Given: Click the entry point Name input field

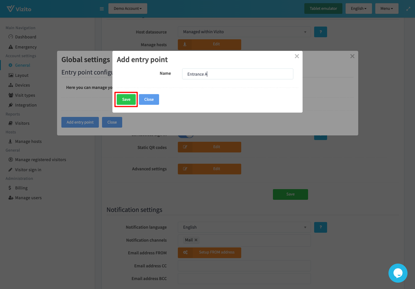Looking at the screenshot, I should coord(237,74).
